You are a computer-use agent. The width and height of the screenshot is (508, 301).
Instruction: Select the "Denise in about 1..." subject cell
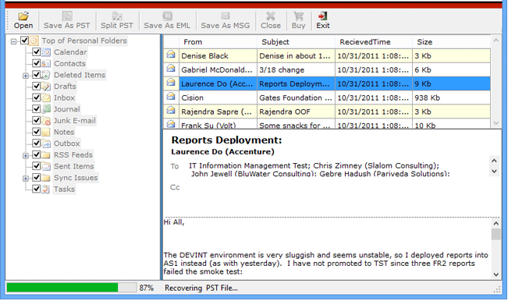click(296, 56)
